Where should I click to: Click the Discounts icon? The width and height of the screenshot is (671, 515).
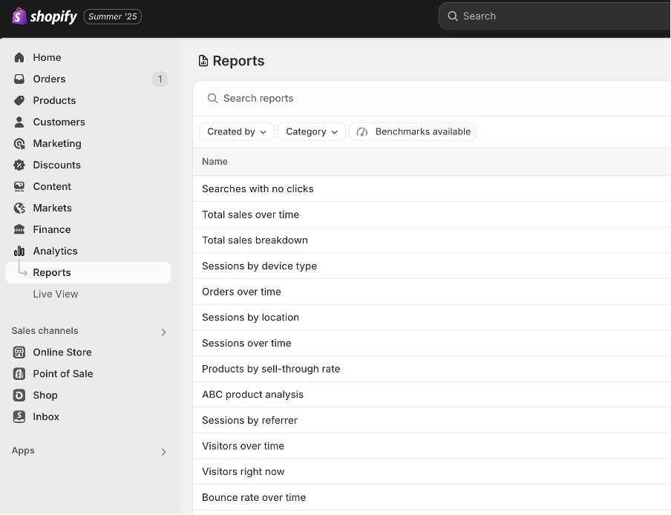tap(19, 165)
